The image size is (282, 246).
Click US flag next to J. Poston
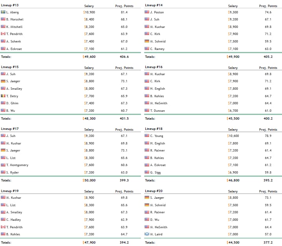pos(147,12)
